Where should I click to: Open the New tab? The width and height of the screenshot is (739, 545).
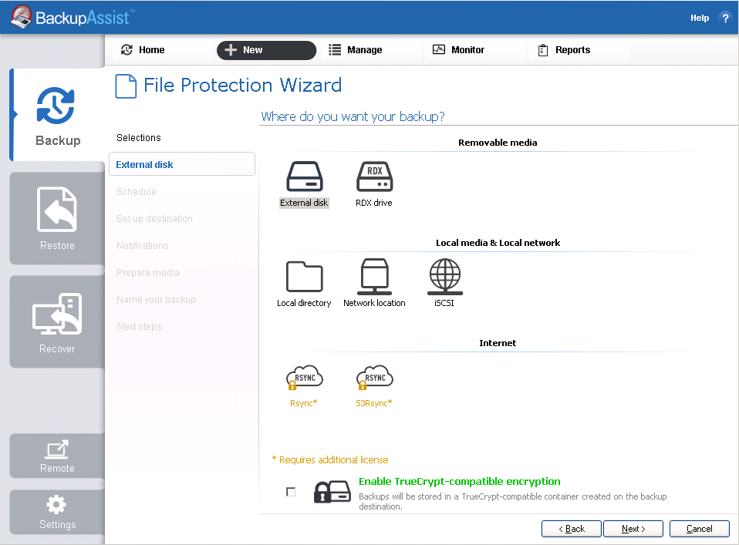(x=266, y=50)
